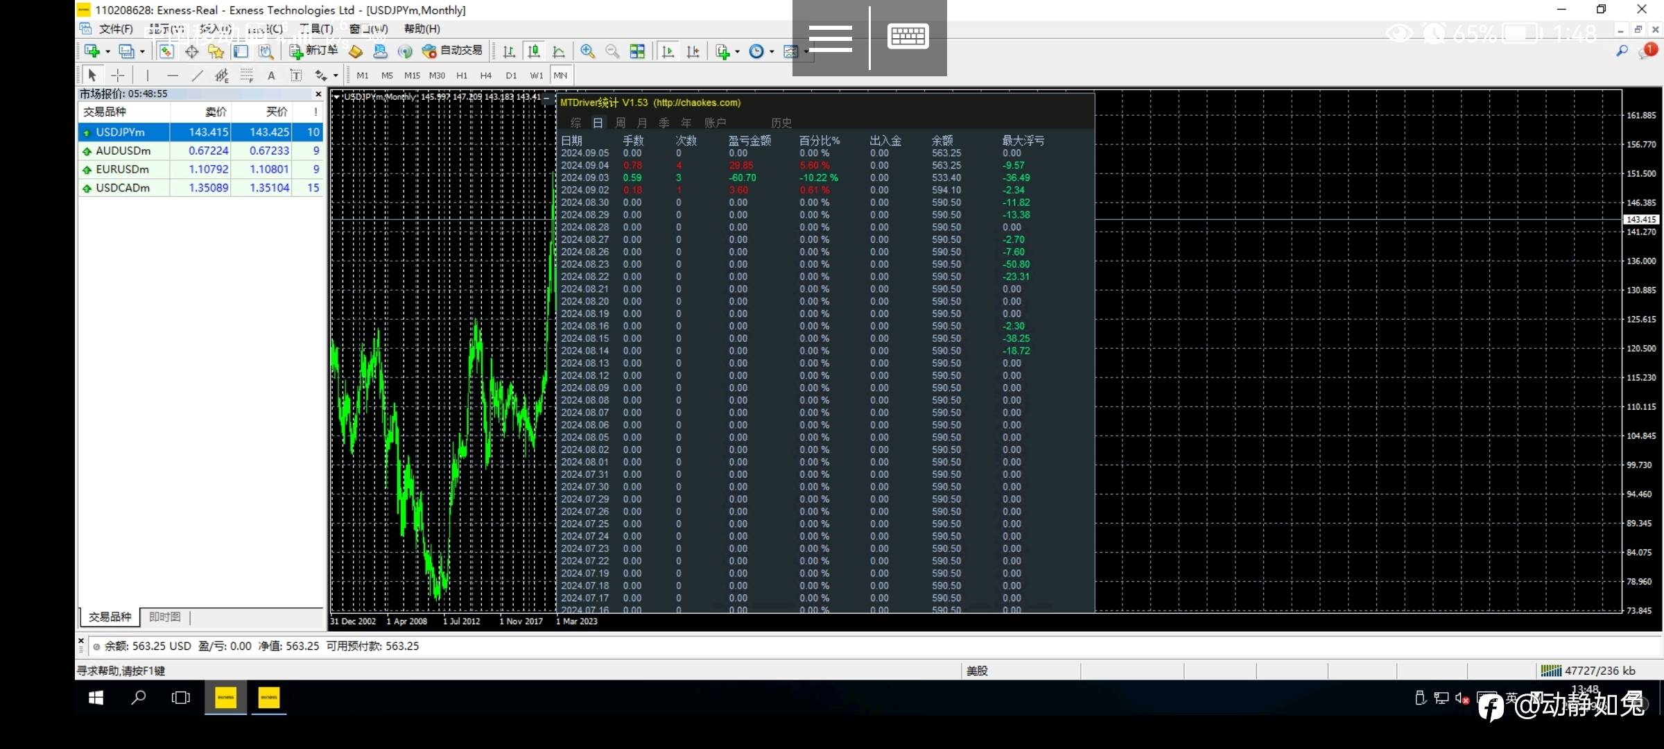Select the trendline drawing tool
Image resolution: width=1664 pixels, height=749 pixels.
click(x=198, y=76)
